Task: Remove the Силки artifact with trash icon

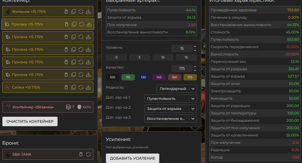Action: point(66,87)
